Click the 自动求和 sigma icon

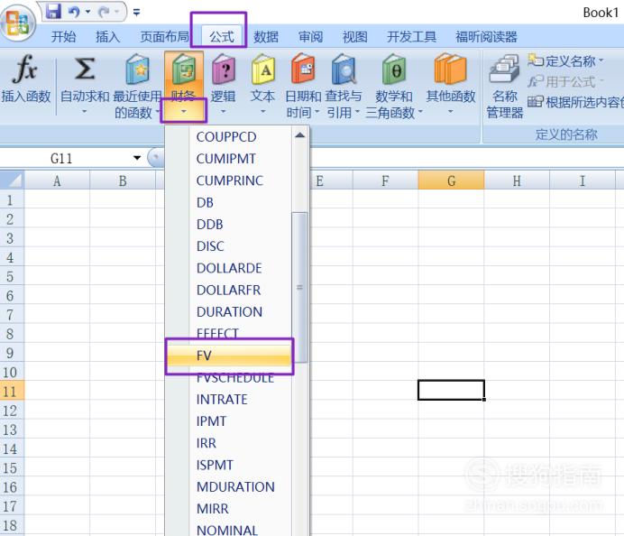point(85,69)
